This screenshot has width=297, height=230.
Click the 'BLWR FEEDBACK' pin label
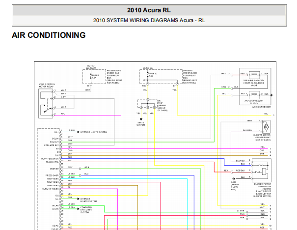tap(50, 159)
